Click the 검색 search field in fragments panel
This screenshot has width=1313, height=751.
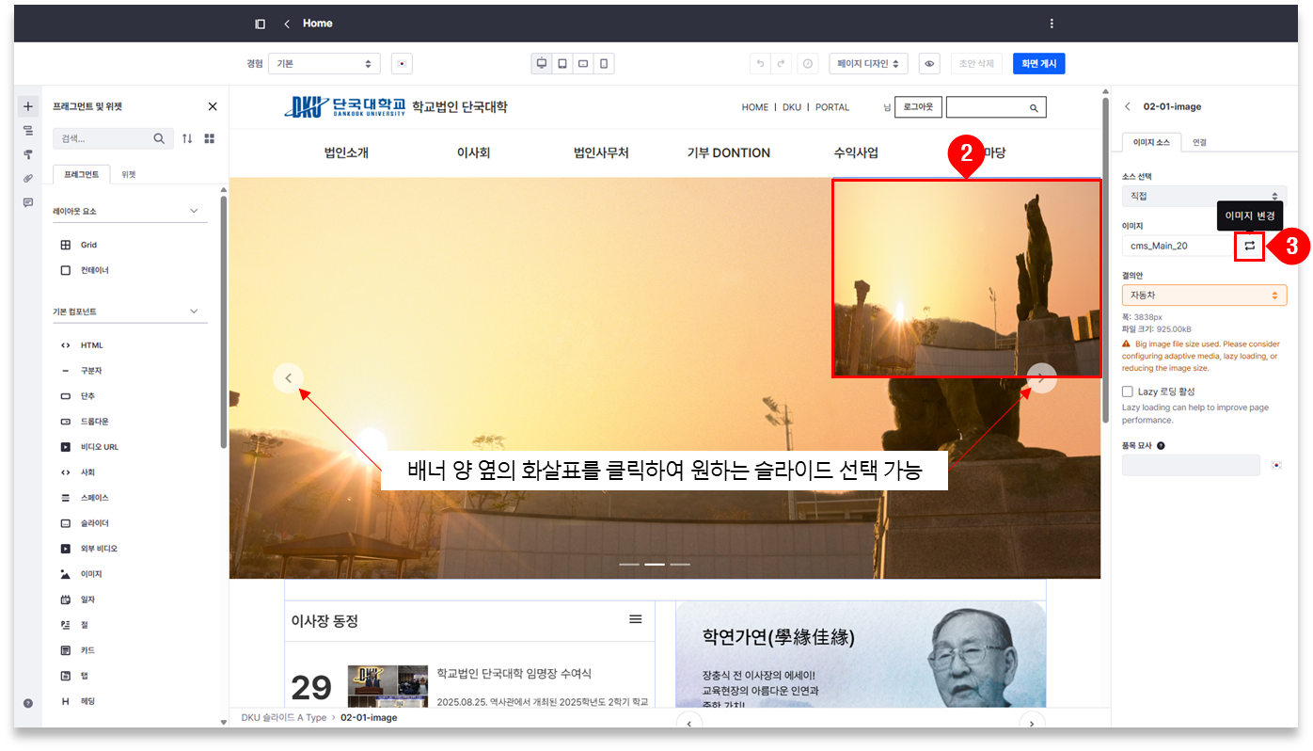point(103,138)
